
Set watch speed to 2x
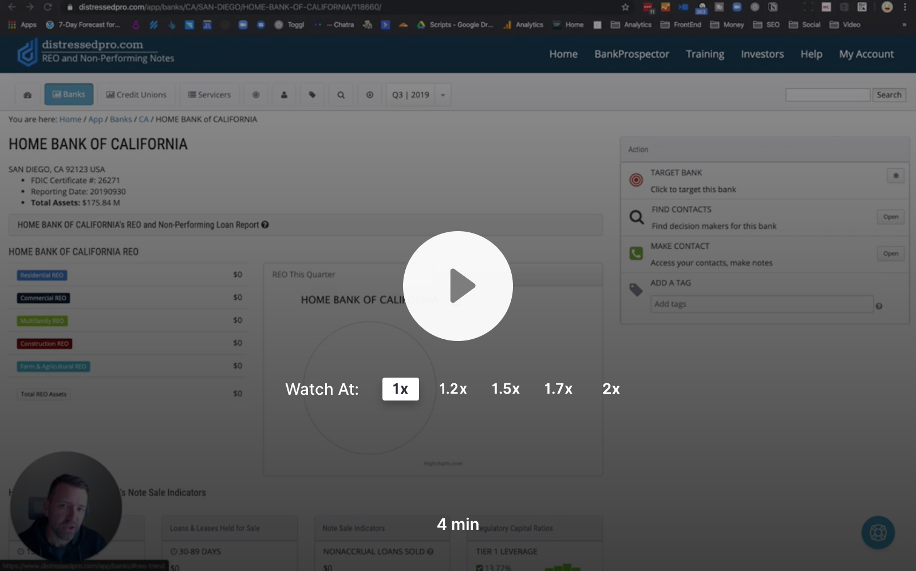click(x=611, y=389)
